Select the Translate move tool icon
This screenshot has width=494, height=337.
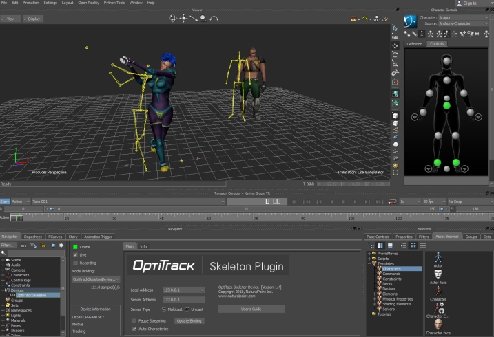(x=395, y=45)
